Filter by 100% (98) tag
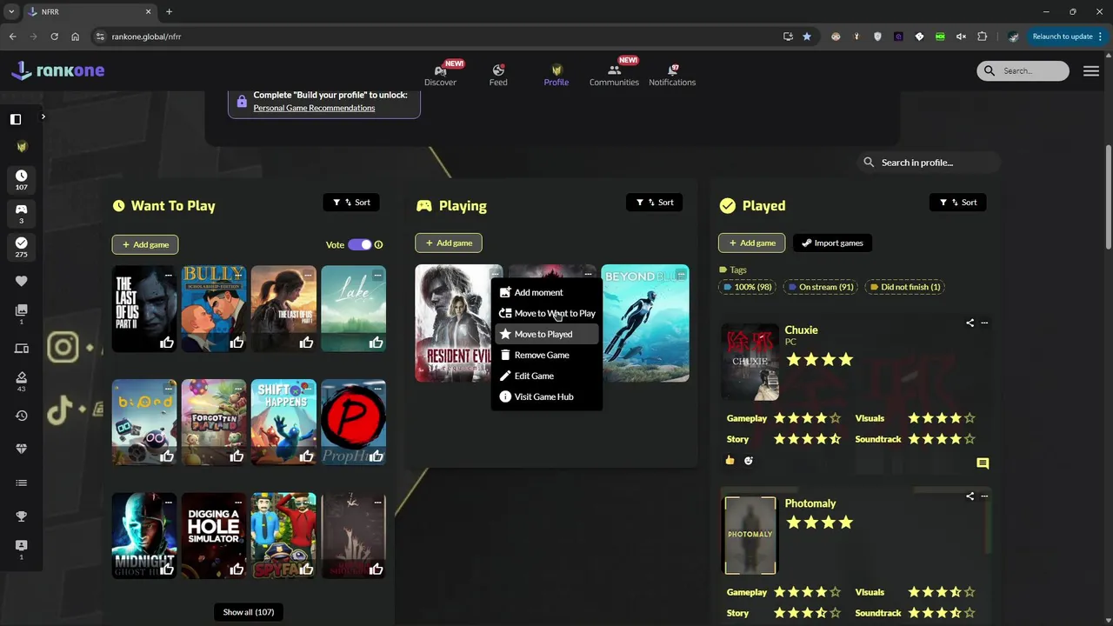The image size is (1113, 626). tap(748, 287)
